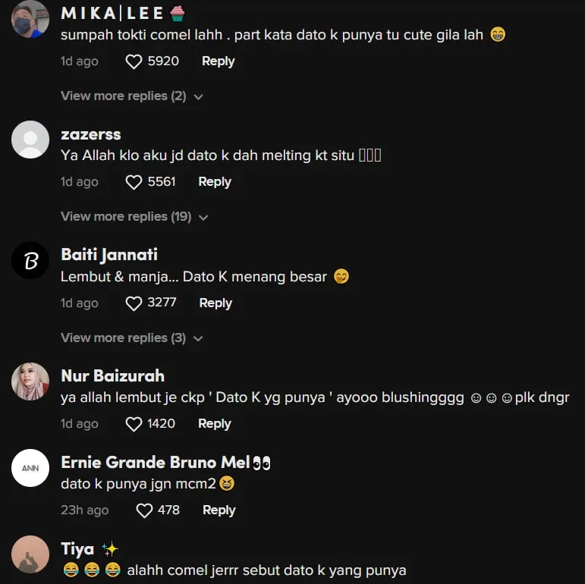Expand View more replies (19)
Screen dimensions: 585x584
click(x=134, y=217)
